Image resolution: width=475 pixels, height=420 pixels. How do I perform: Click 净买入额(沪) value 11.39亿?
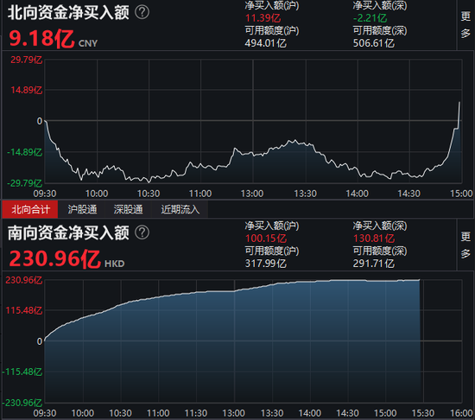[x=263, y=18]
